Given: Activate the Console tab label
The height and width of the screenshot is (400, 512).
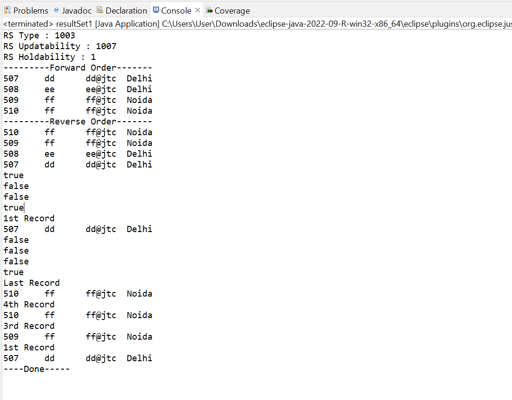Looking at the screenshot, I should coord(176,10).
